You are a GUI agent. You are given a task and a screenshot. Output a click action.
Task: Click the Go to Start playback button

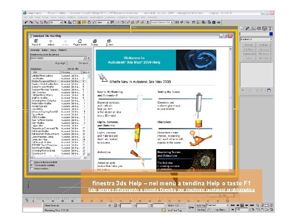(x=233, y=205)
